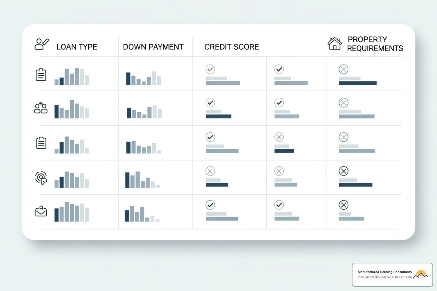
Task: Click the people row's property requirements X mark
Action: [344, 103]
